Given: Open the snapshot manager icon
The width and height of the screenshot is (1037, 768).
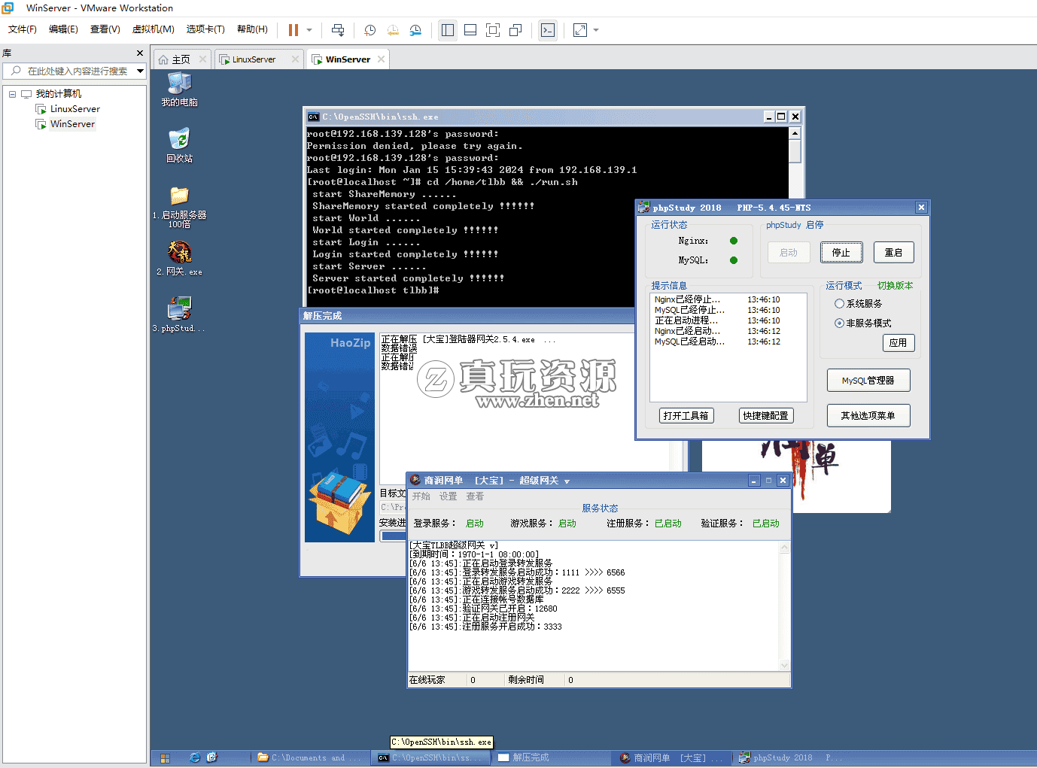Looking at the screenshot, I should [415, 30].
